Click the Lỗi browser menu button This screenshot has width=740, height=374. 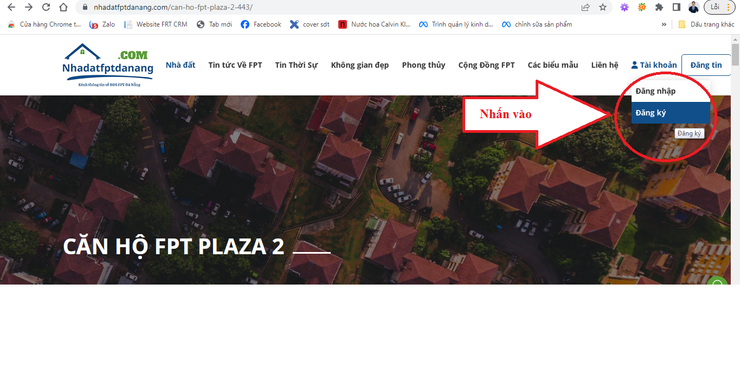click(x=720, y=8)
